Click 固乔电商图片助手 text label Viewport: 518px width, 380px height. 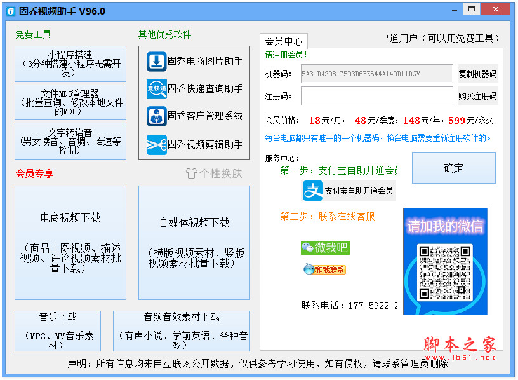pos(205,61)
